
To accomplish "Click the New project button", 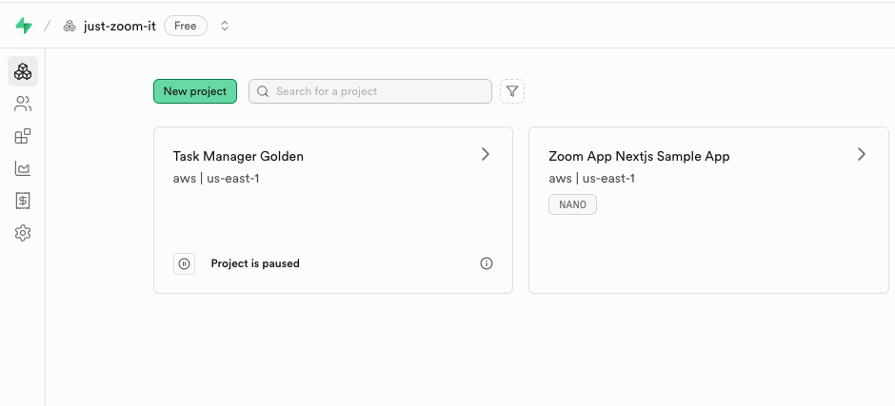I will click(x=195, y=91).
